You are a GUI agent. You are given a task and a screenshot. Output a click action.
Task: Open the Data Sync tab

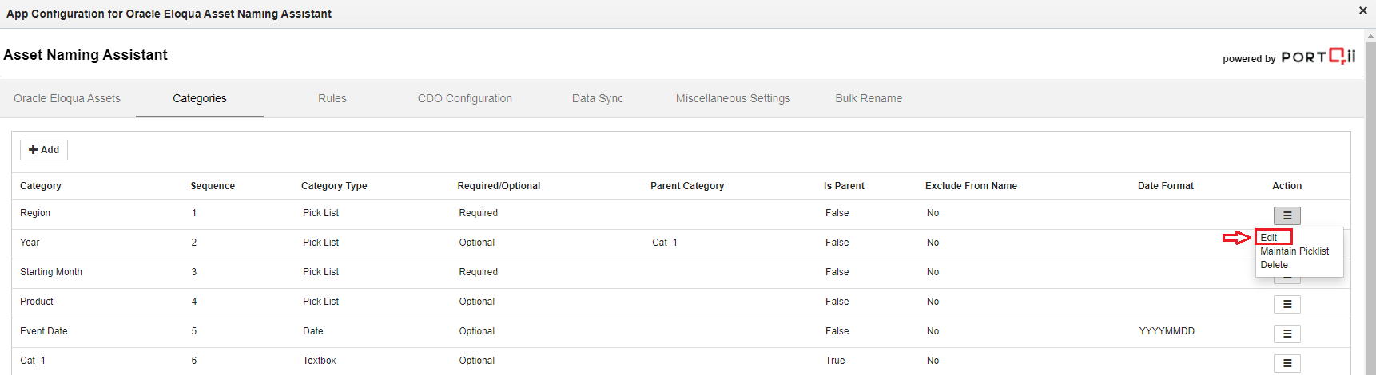pos(598,98)
